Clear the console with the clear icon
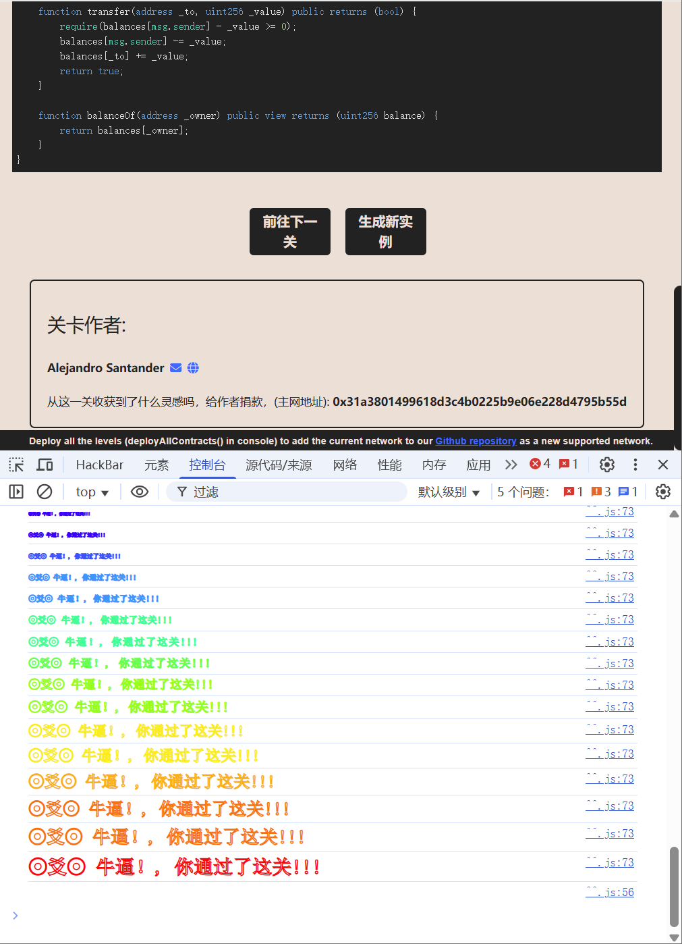The width and height of the screenshot is (682, 944). point(45,492)
